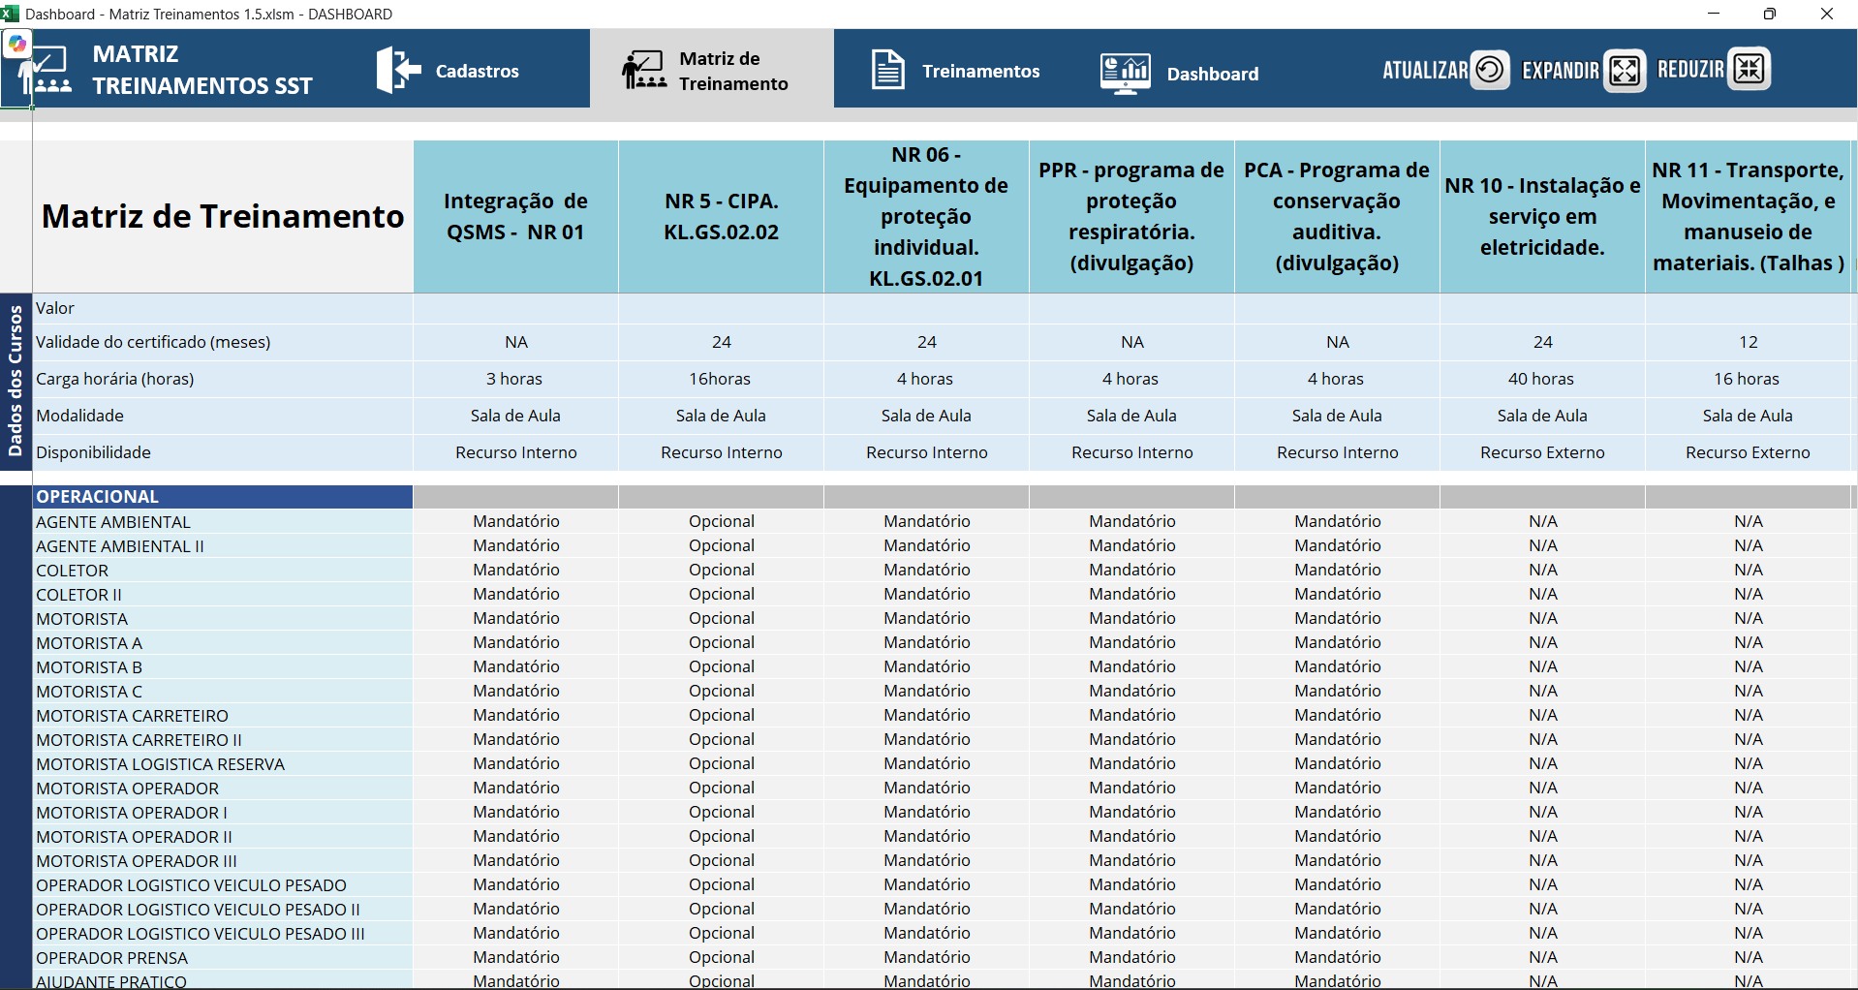Click NA validity cell under Integração QSMS
This screenshot has width=1858, height=990.
pyautogui.click(x=516, y=342)
